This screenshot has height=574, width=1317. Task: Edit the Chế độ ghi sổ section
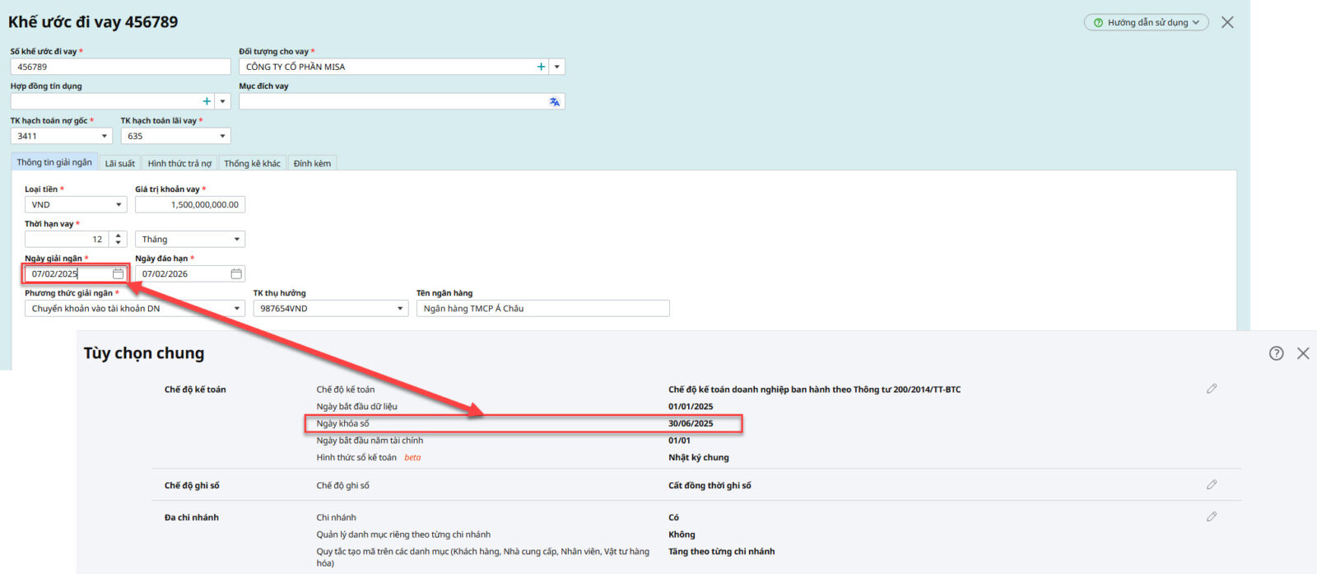(x=1212, y=485)
